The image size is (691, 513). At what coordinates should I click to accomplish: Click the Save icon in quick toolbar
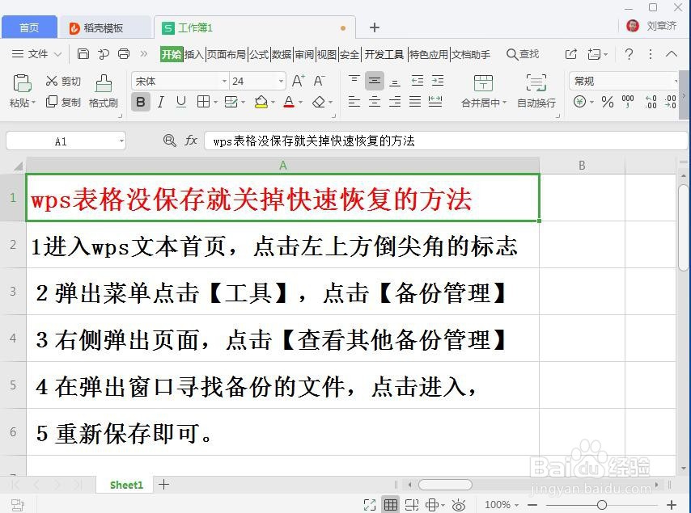coord(83,54)
